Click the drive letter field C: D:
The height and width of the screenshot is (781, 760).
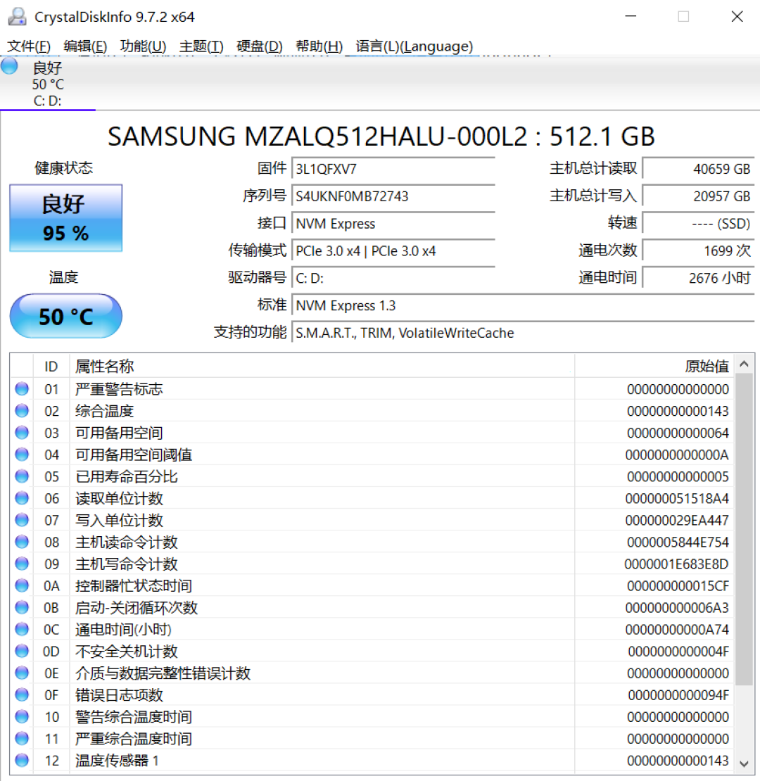coord(393,278)
